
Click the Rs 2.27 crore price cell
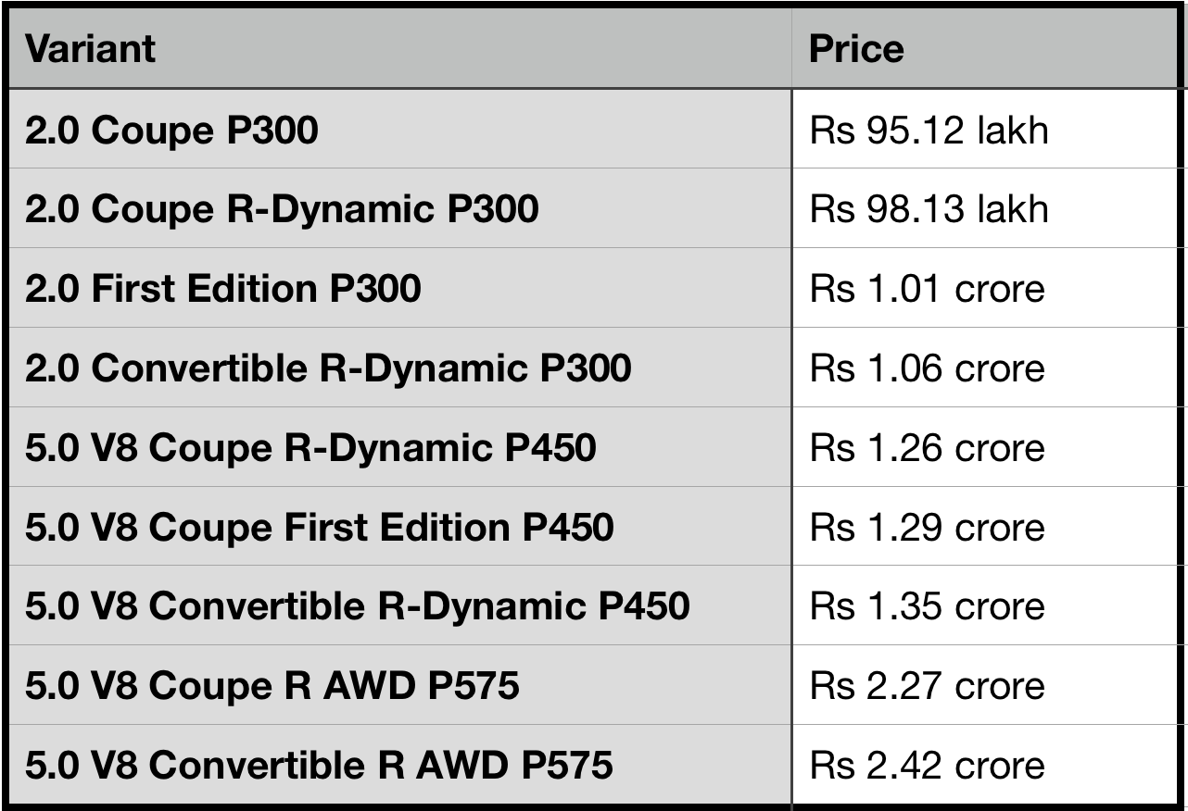(928, 686)
